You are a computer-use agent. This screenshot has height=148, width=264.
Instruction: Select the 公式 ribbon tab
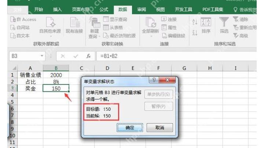(x=104, y=10)
